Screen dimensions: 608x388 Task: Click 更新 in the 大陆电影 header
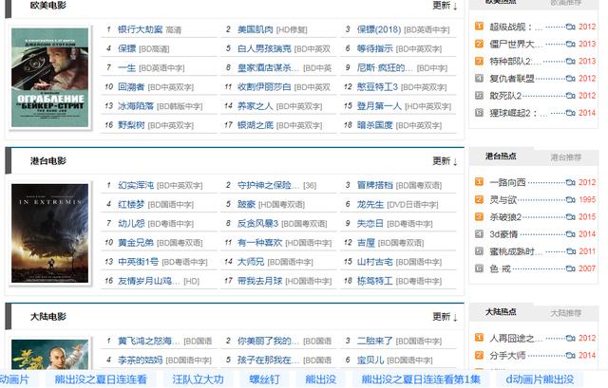(x=445, y=317)
